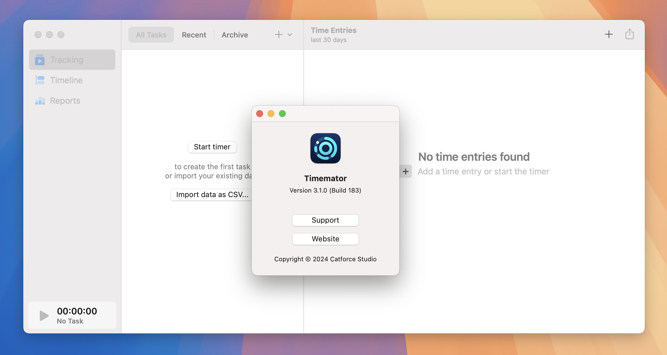Screen dimensions: 667x355
Task: Click the share/export icon in Time Entries
Action: (x=630, y=34)
